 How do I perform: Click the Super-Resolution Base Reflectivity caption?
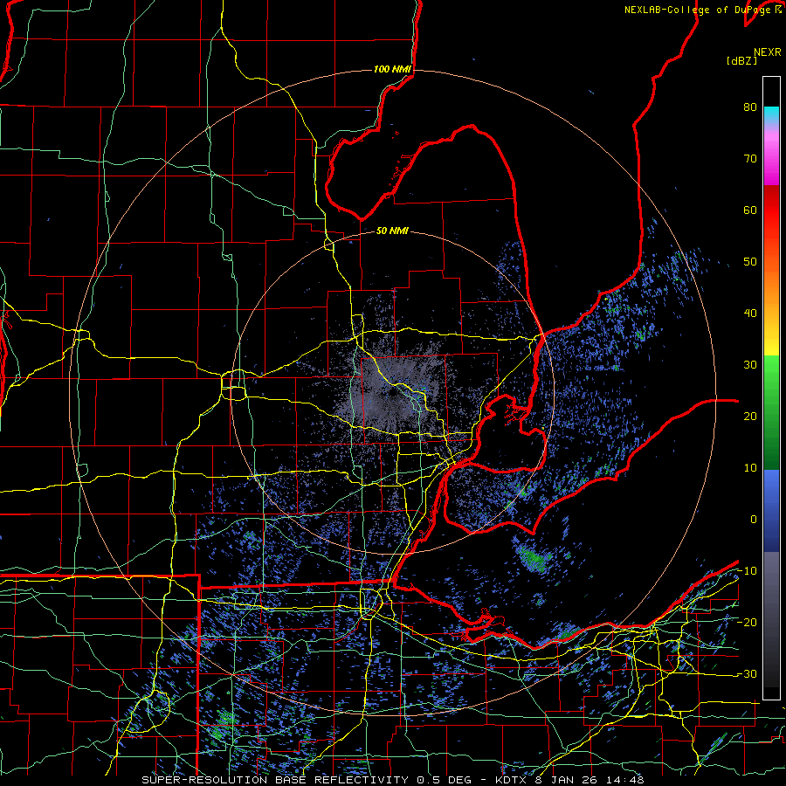click(393, 780)
